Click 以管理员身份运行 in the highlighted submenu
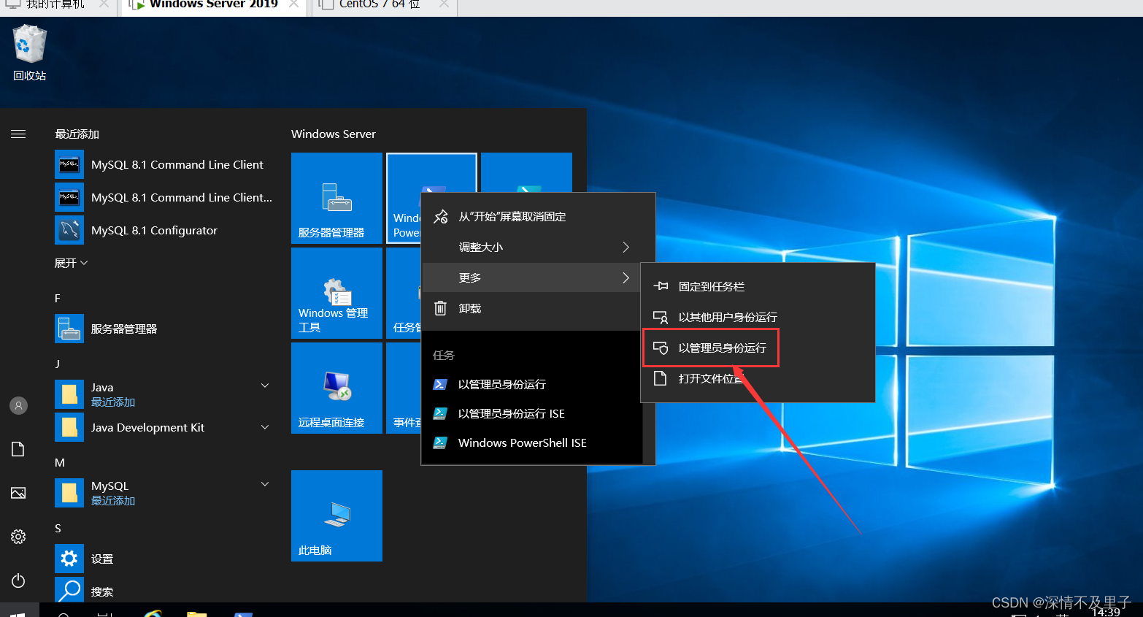 point(712,348)
